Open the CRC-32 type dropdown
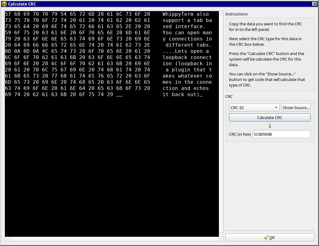The height and width of the screenshot is (246, 319). pyautogui.click(x=254, y=108)
